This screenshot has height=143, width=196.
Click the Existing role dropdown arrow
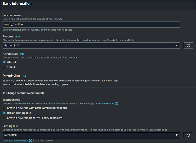pos(177,135)
